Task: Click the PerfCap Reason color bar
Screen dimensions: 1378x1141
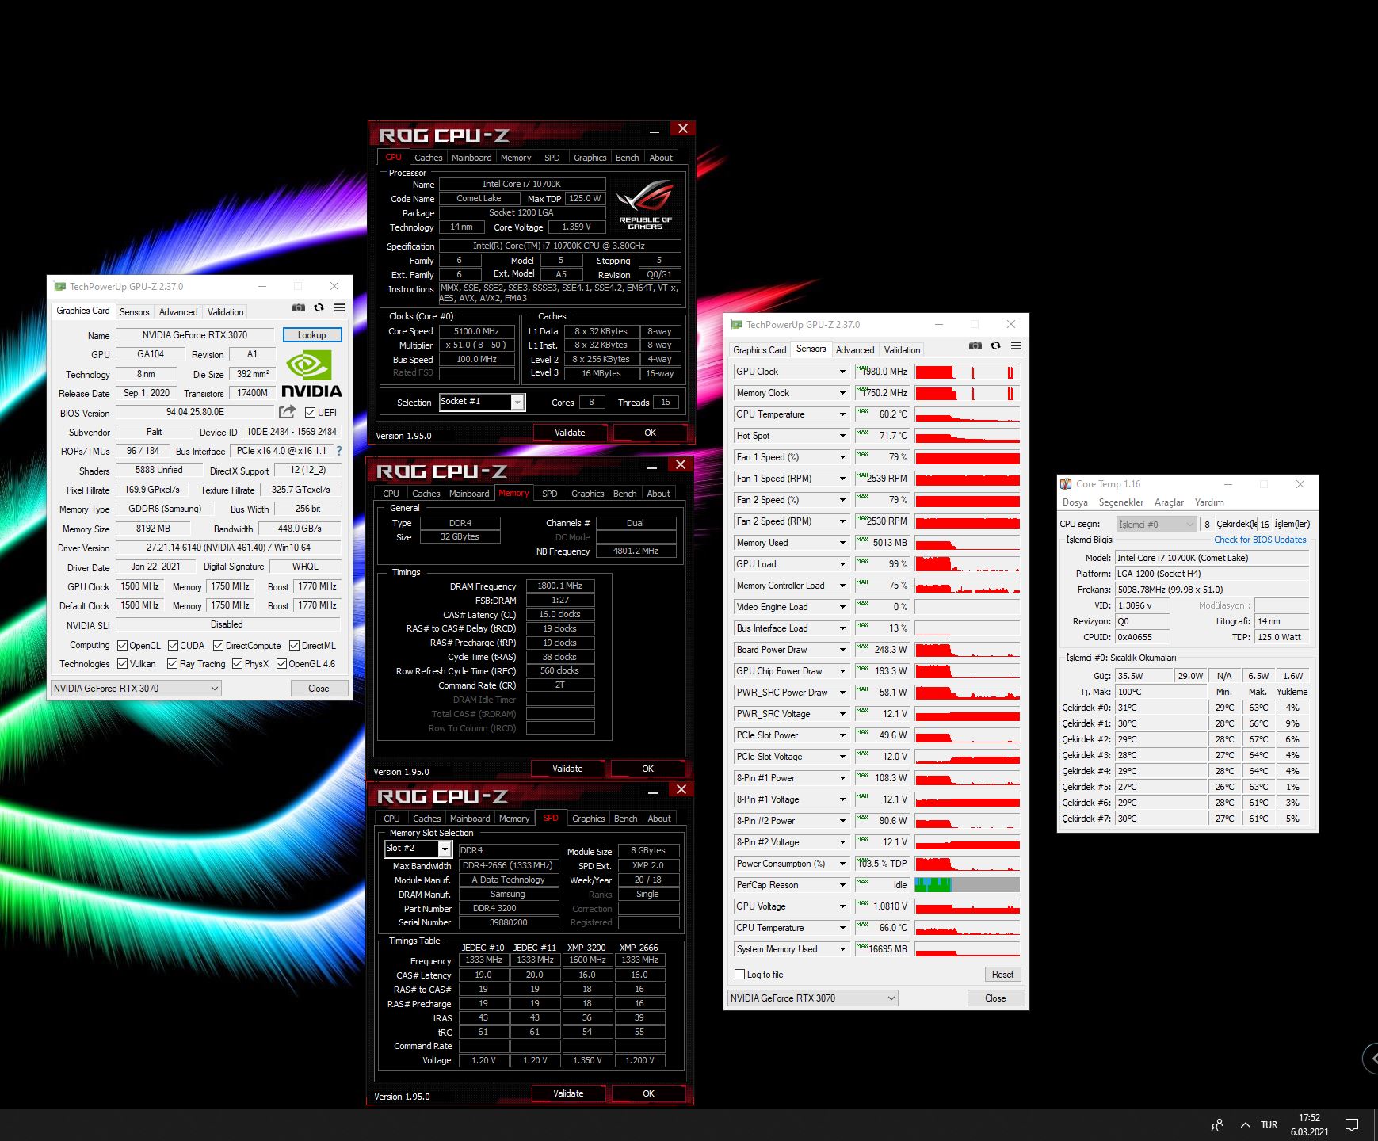Action: (968, 885)
